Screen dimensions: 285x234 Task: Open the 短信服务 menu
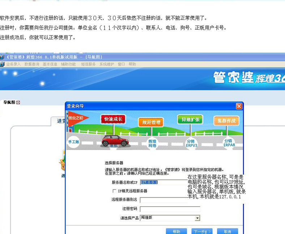[x=88, y=64]
